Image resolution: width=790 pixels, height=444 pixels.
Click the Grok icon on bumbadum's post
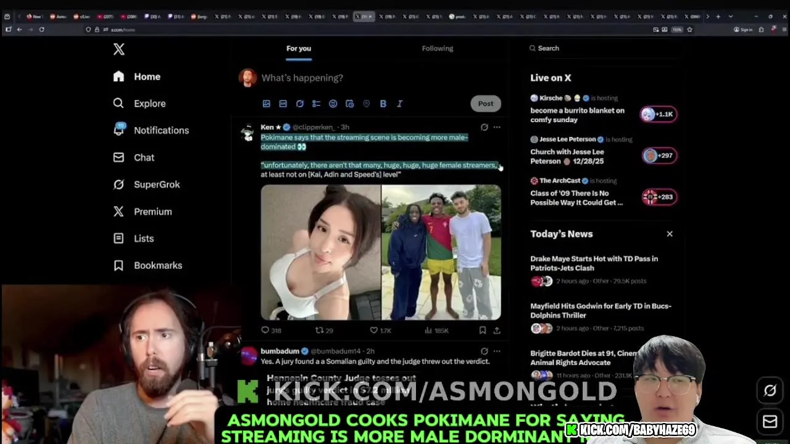(x=484, y=351)
